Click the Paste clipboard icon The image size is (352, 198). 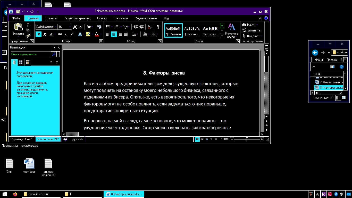(18, 27)
